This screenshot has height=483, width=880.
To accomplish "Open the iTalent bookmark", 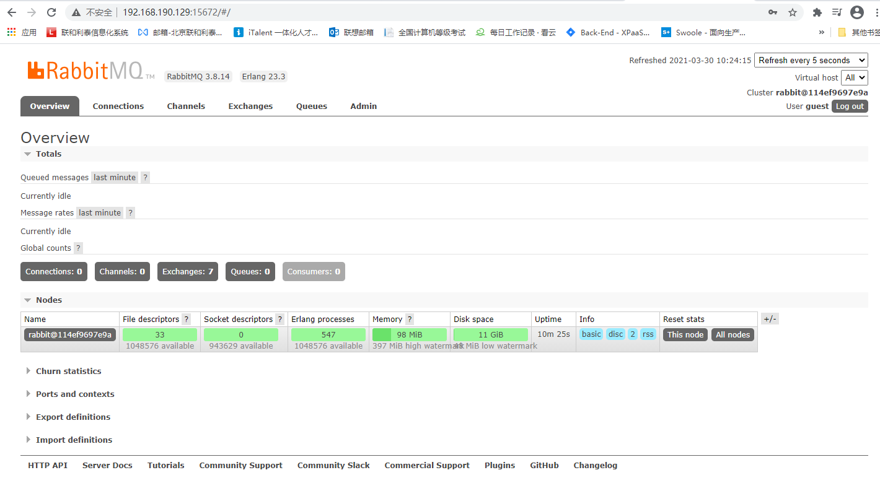I will click(x=276, y=32).
